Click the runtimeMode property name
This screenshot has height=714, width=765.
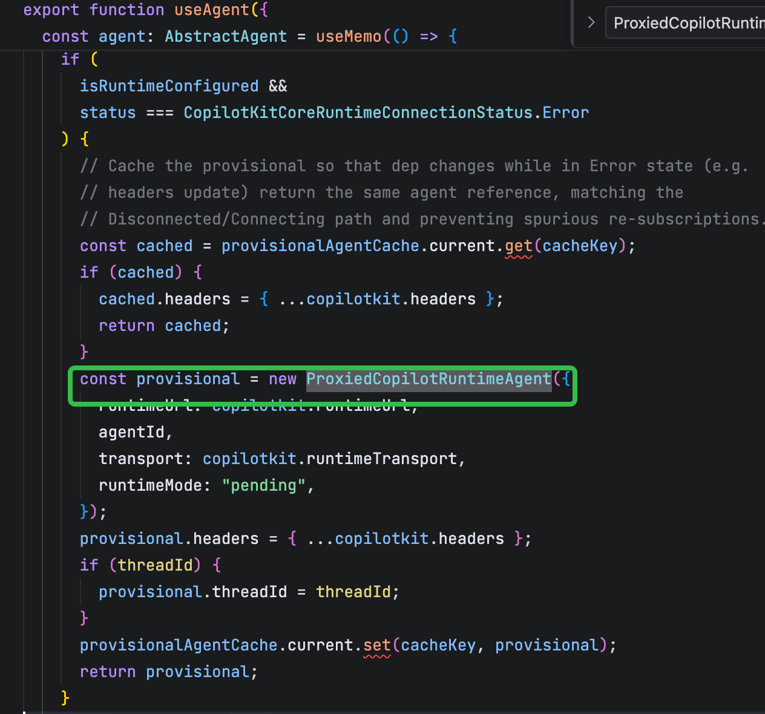coord(150,485)
